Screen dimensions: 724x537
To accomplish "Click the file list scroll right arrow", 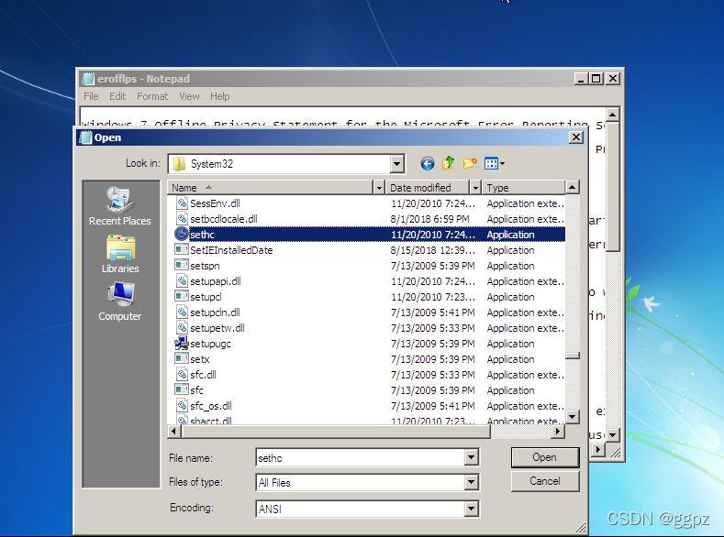I will pos(558,432).
